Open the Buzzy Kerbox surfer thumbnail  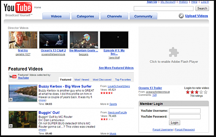tap(23, 93)
